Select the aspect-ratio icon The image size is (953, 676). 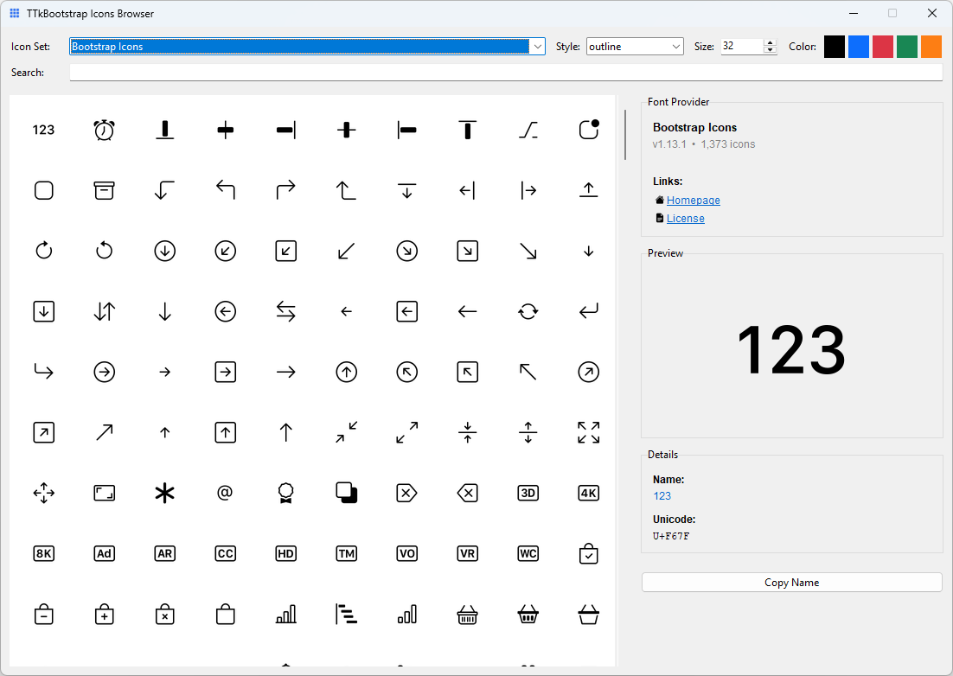(x=104, y=493)
